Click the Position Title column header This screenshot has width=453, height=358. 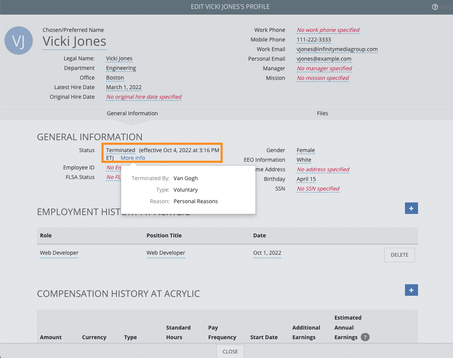pyautogui.click(x=164, y=235)
